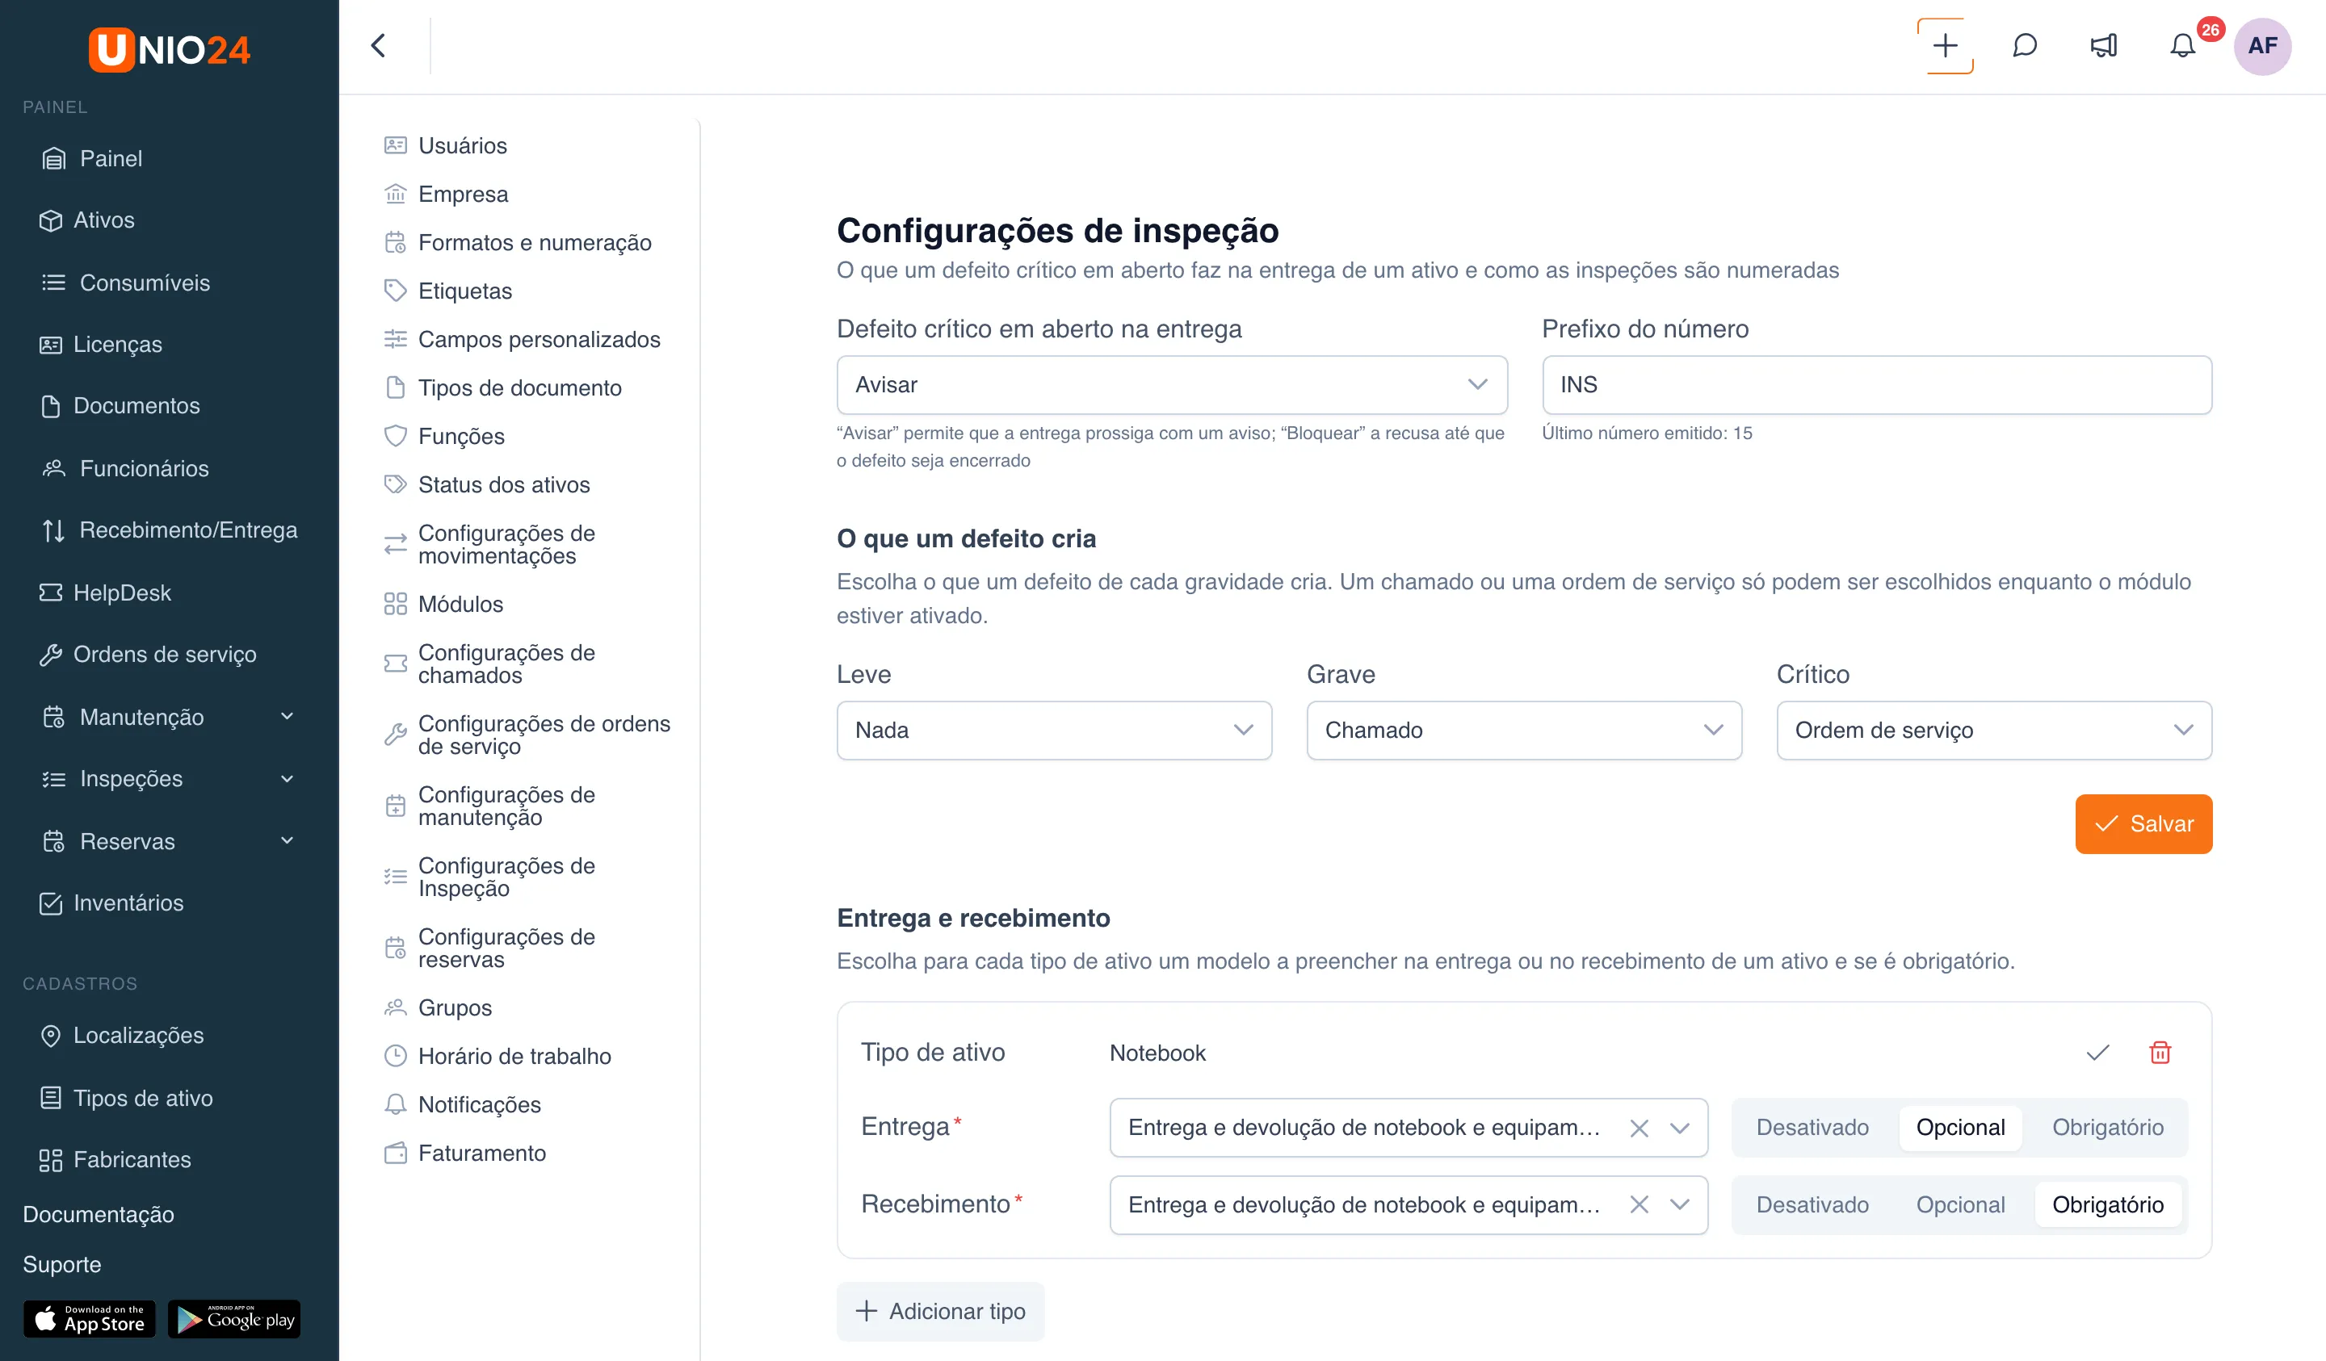Click the Salvar button
The image size is (2326, 1361).
2143,824
